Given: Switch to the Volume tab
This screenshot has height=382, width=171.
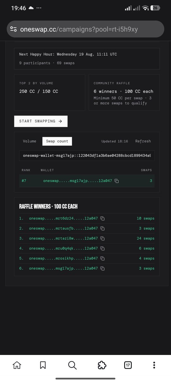Looking at the screenshot, I should coord(29,141).
